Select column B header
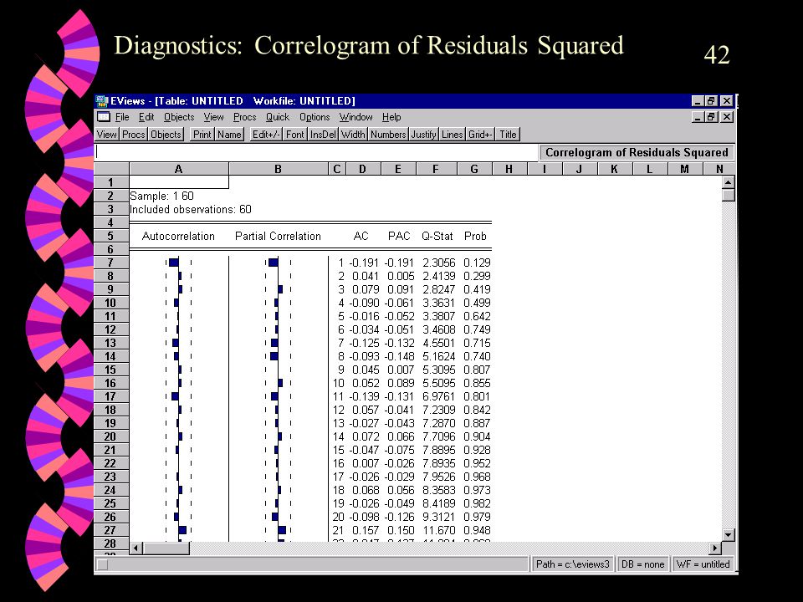Viewport: 803px width, 602px height. pyautogui.click(x=278, y=169)
